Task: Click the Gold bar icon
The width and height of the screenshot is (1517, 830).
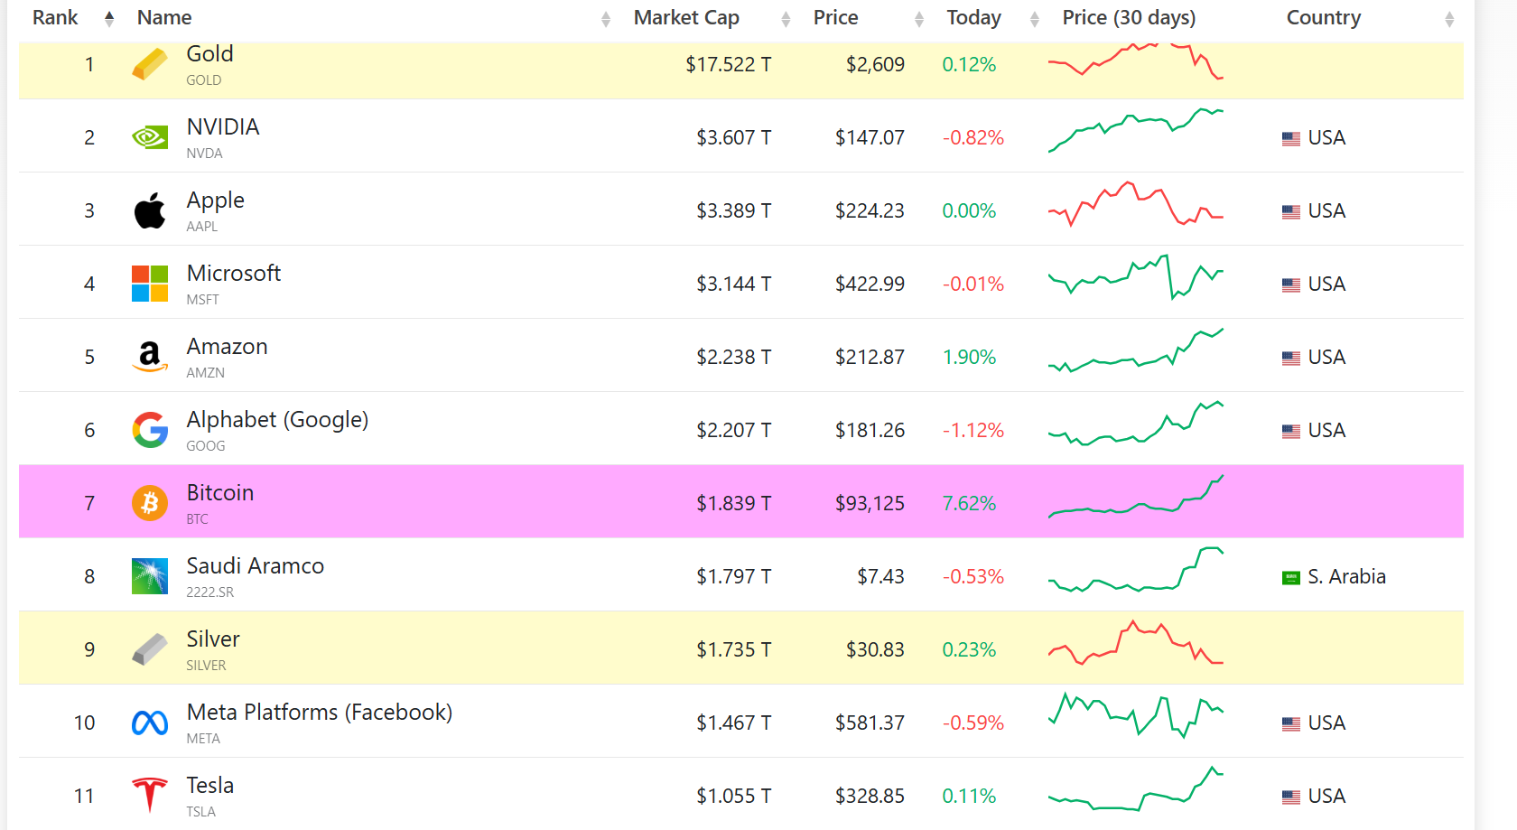Action: (x=150, y=64)
